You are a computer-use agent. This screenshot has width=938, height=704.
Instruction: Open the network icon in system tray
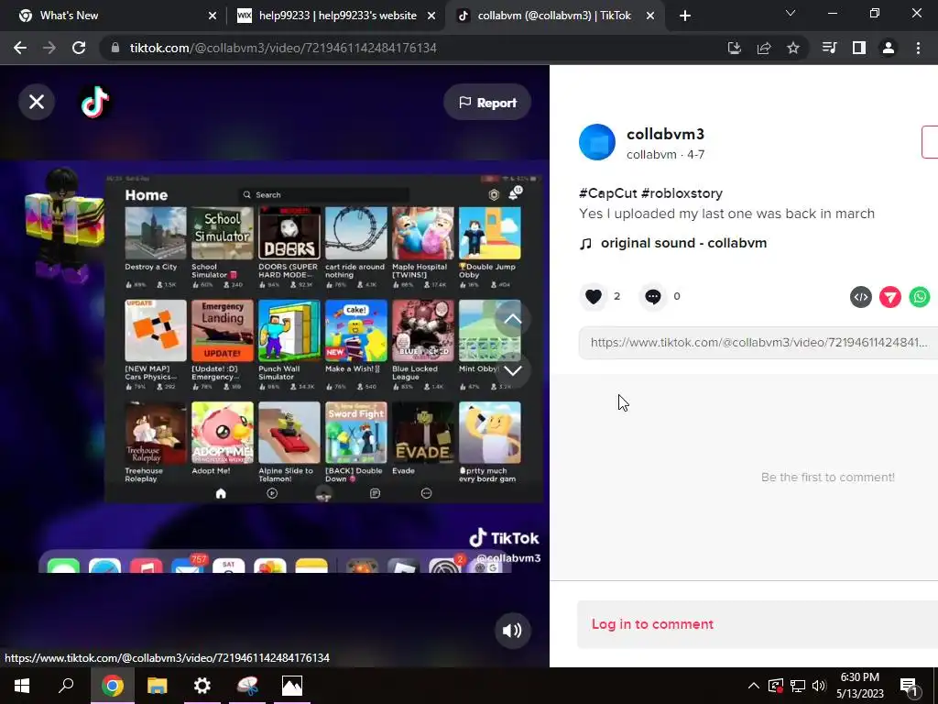pyautogui.click(x=798, y=686)
